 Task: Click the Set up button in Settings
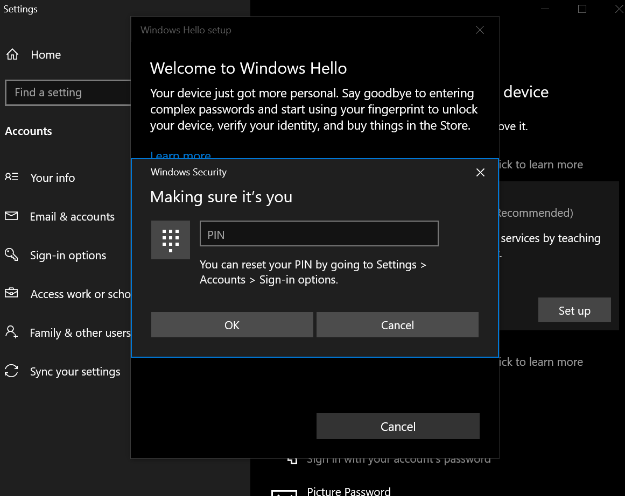574,310
